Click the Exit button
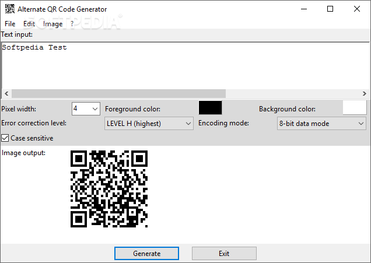This screenshot has height=263, width=371. [224, 254]
